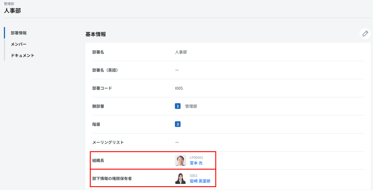Open the ドキュメント tab
Viewport: 373px width, 190px height.
(x=23, y=55)
